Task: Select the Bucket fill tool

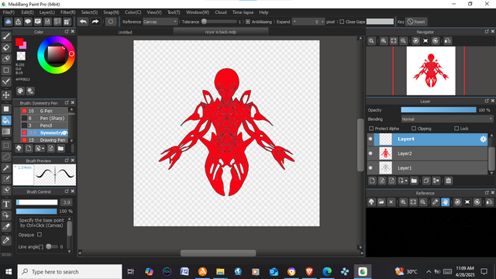Action: 6,120
